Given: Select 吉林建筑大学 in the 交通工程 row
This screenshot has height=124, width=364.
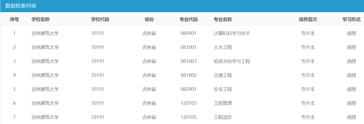Looking at the screenshot, I should (x=45, y=75).
